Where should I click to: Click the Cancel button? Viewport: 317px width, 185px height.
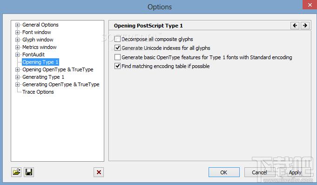click(260, 172)
